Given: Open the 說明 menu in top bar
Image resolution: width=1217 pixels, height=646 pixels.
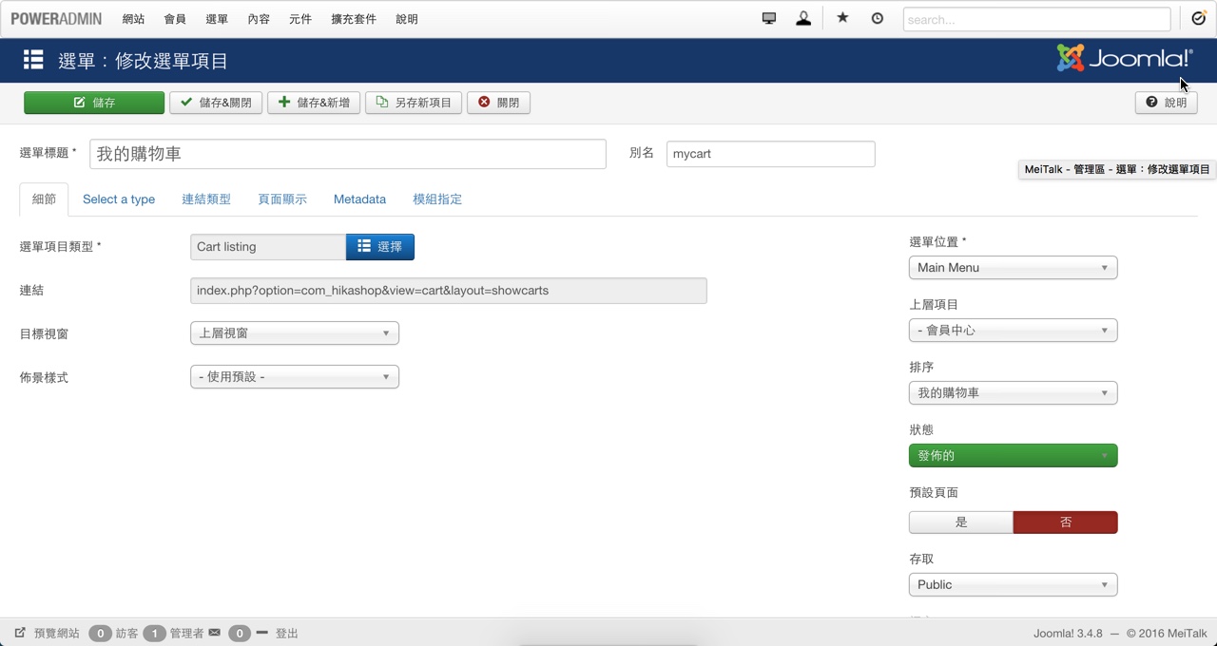Looking at the screenshot, I should click(x=407, y=19).
